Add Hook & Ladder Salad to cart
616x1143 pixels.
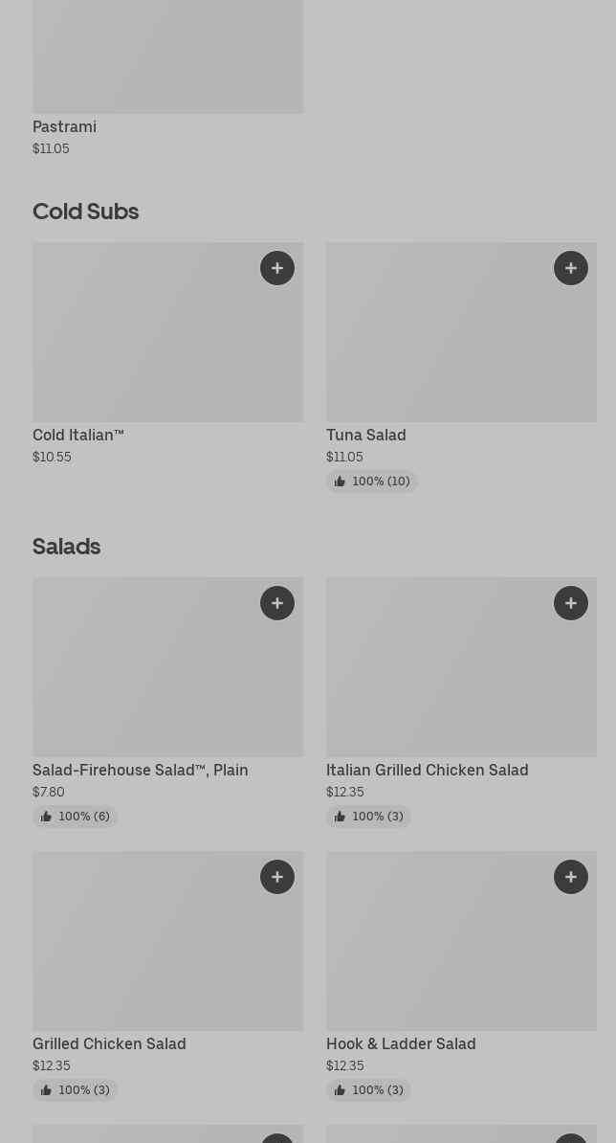click(571, 877)
